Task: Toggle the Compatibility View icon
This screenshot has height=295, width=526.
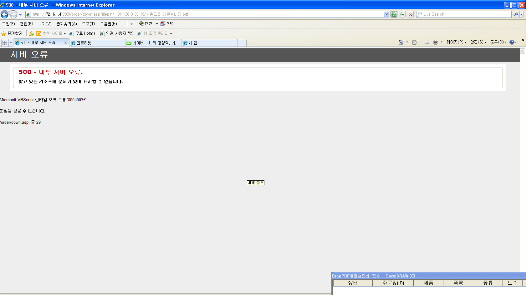Action: click(x=394, y=14)
